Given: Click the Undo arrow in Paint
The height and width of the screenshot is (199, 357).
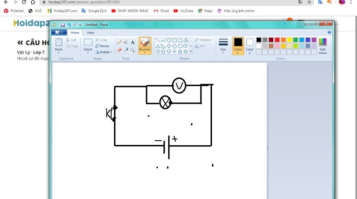Looking at the screenshot, I should tap(69, 25).
